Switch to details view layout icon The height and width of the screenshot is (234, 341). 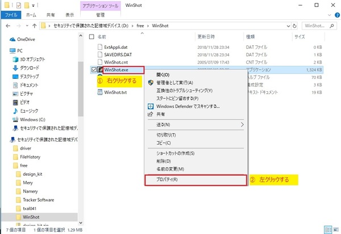point(328,229)
